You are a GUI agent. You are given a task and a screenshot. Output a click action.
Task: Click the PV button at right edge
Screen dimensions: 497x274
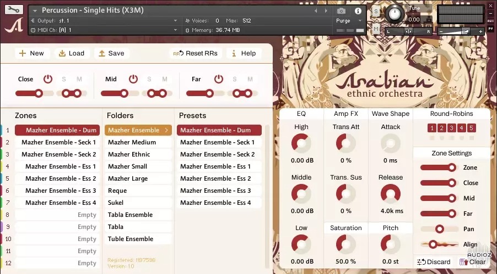(x=490, y=29)
